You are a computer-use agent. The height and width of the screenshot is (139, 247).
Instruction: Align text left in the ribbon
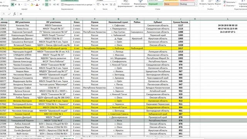point(44,5)
